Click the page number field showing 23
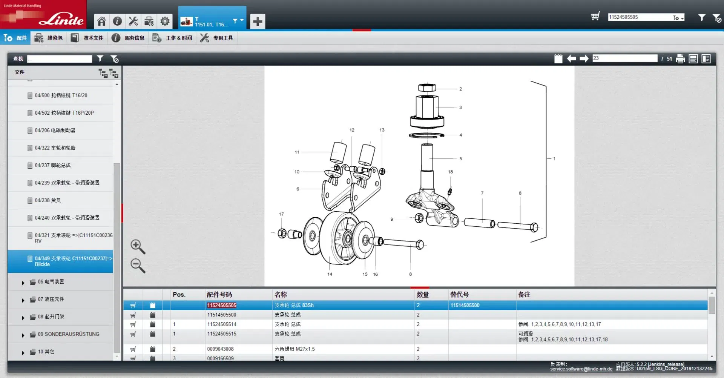This screenshot has width=724, height=378. pyautogui.click(x=625, y=58)
